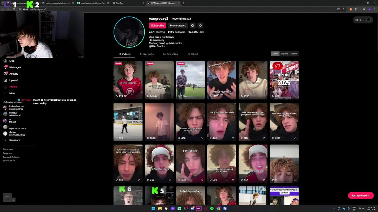This screenshot has width=378, height=212.
Task: Open LIVE in the sidebar
Action: (x=9, y=61)
